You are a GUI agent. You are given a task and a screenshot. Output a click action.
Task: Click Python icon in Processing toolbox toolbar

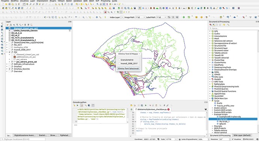pos(214,25)
